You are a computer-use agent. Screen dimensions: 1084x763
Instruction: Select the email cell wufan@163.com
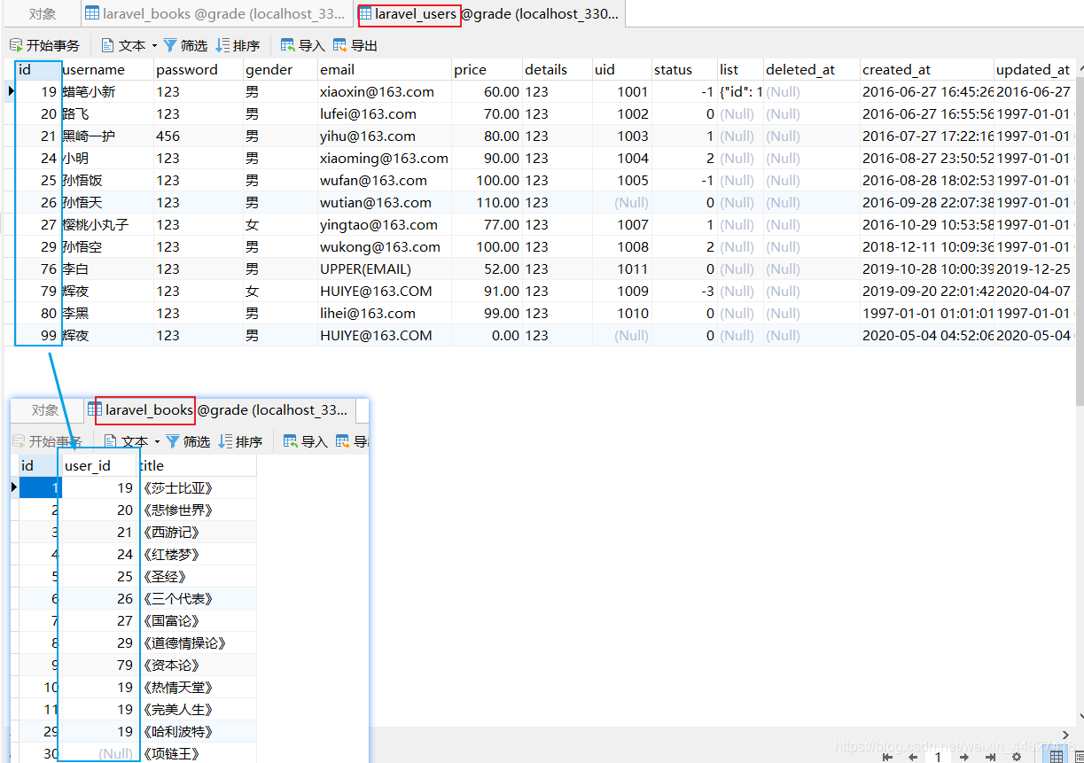pos(385,180)
